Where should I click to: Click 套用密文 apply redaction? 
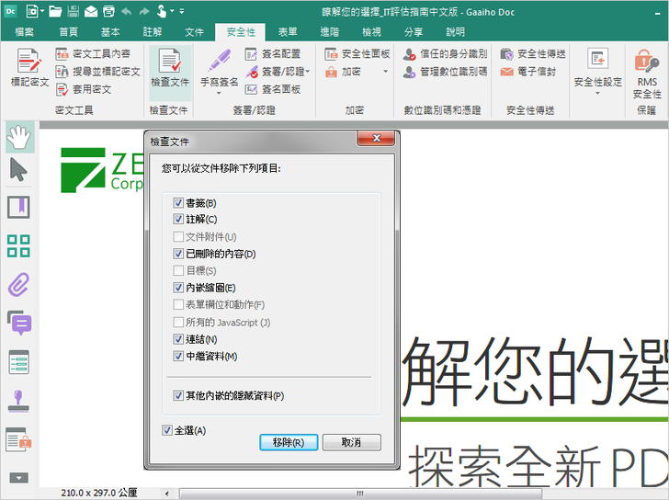84,89
